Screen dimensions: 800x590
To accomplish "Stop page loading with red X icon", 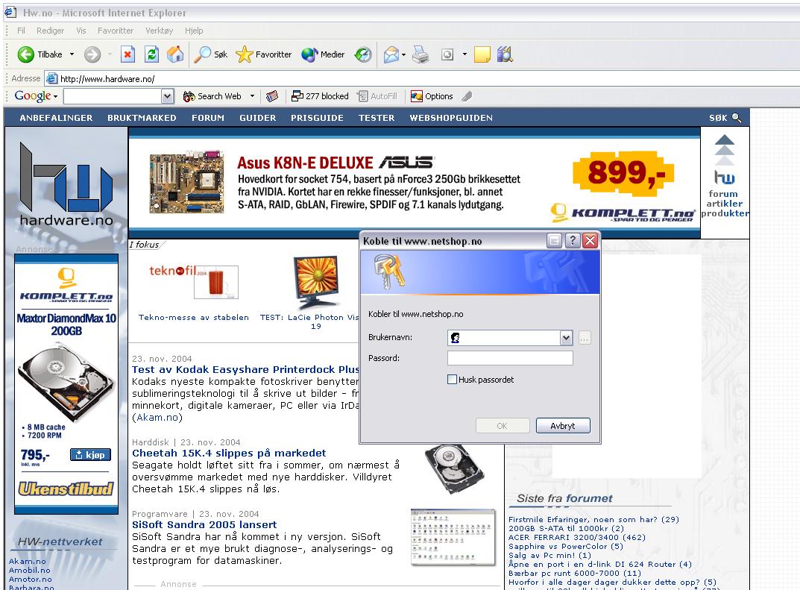I will click(x=127, y=54).
